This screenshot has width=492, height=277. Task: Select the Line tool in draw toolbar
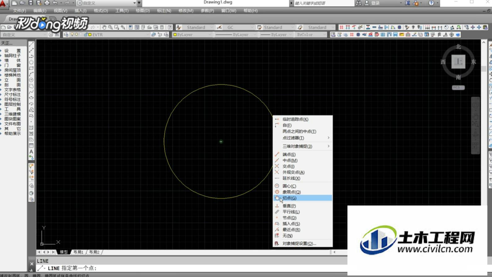(x=31, y=44)
